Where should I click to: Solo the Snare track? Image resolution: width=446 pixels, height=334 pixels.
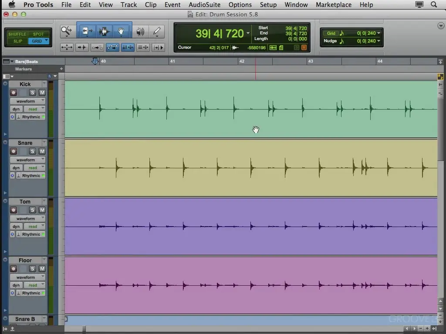(32, 151)
